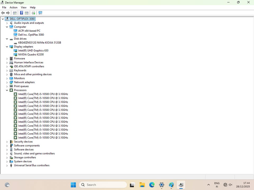Select DELL-OPTIPLEX-3080 root label
Screen dimensions: 254x190
(22, 19)
